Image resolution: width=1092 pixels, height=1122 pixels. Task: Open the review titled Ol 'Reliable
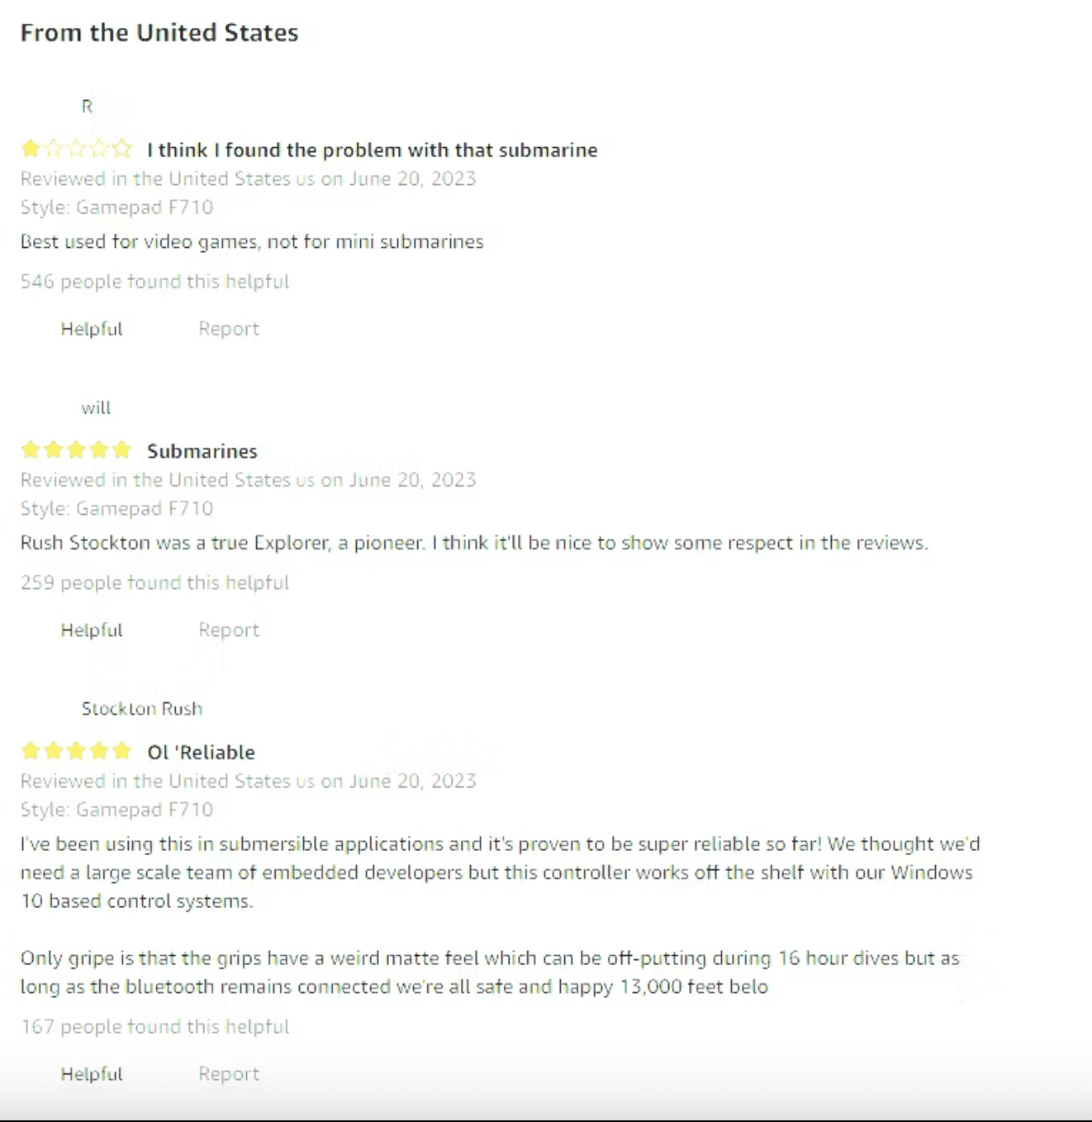[x=201, y=752]
